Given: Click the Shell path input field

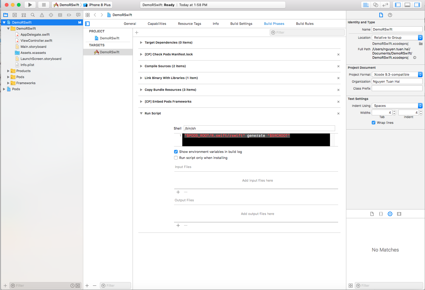Looking at the screenshot, I should (259, 128).
